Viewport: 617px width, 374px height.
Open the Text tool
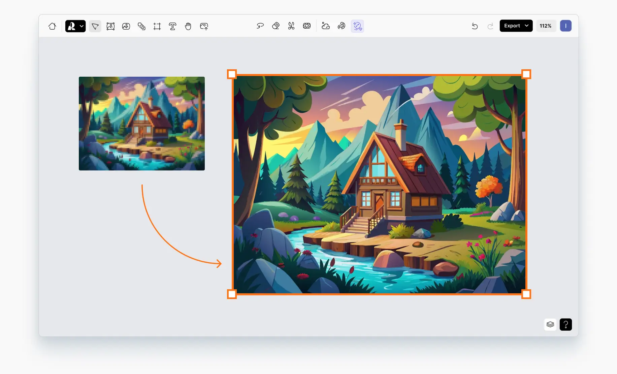point(172,26)
